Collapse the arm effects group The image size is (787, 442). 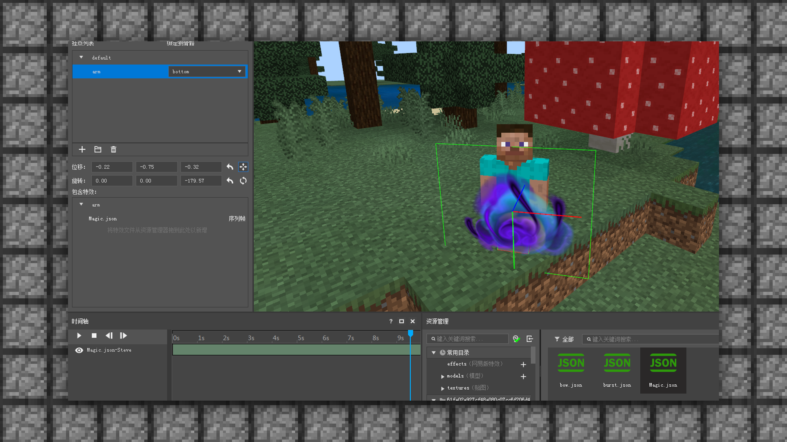coord(81,204)
